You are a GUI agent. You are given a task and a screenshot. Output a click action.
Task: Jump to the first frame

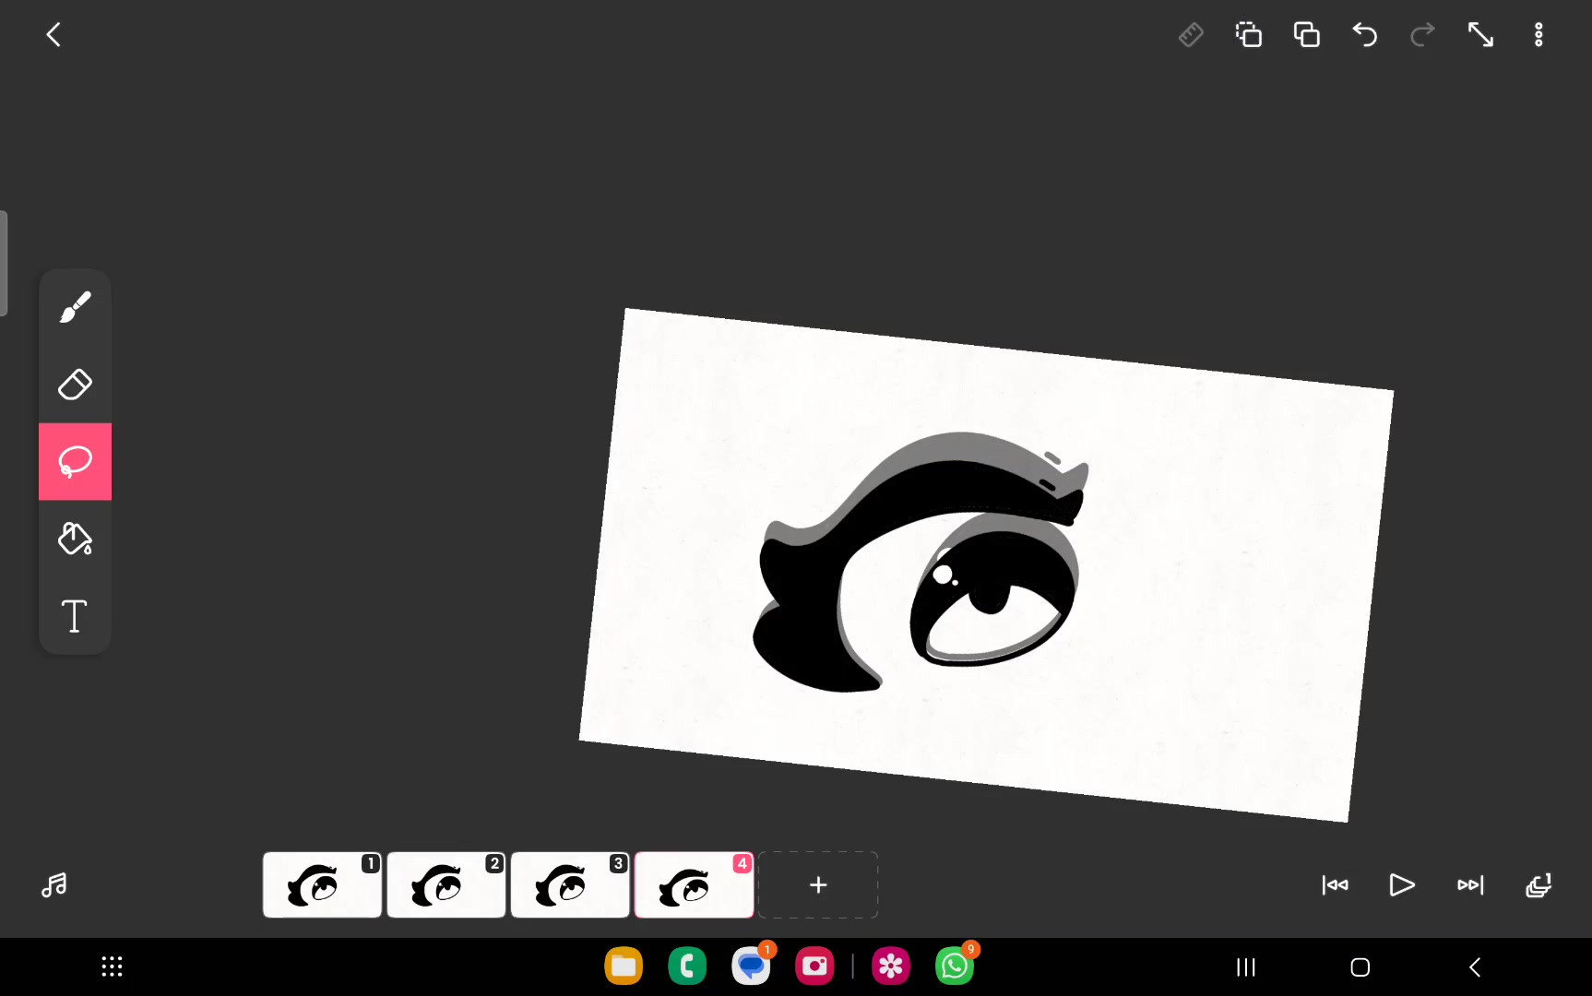pyautogui.click(x=1335, y=885)
